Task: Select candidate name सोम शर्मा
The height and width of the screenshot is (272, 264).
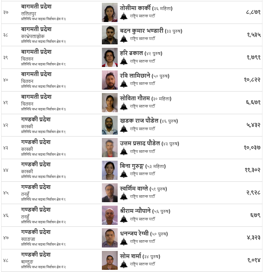Action: [x=131, y=256]
